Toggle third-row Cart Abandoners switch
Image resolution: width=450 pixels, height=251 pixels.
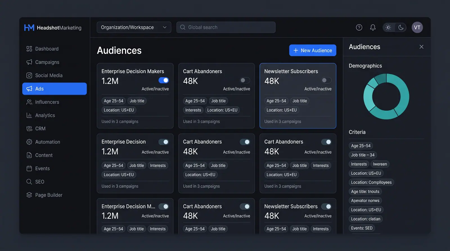245,207
